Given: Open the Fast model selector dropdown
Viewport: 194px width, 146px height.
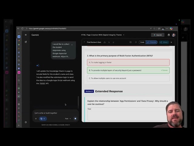Looking at the screenshot, I should click(x=68, y=119).
